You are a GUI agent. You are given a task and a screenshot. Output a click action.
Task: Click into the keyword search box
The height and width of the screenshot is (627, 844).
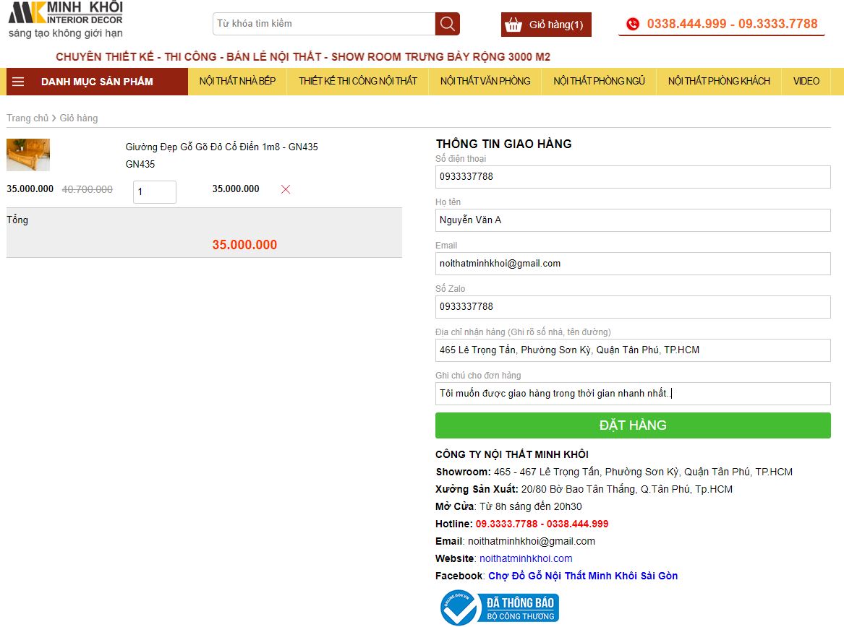tap(324, 24)
